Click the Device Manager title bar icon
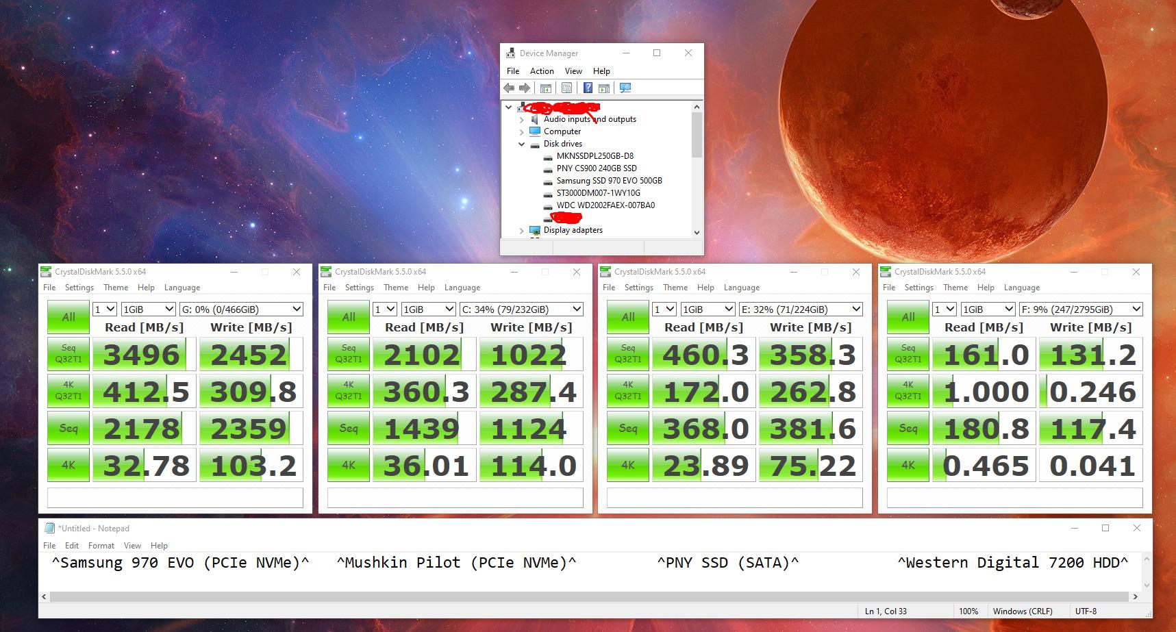 [510, 53]
